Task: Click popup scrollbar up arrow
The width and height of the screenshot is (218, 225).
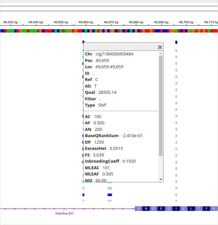Action: tap(161, 53)
